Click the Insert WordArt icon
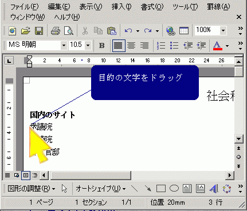The image size is (247, 211). click(214, 189)
